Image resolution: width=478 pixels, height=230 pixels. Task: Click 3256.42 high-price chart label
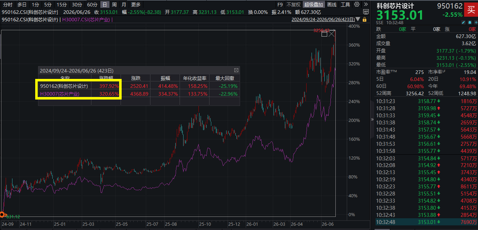(322, 31)
